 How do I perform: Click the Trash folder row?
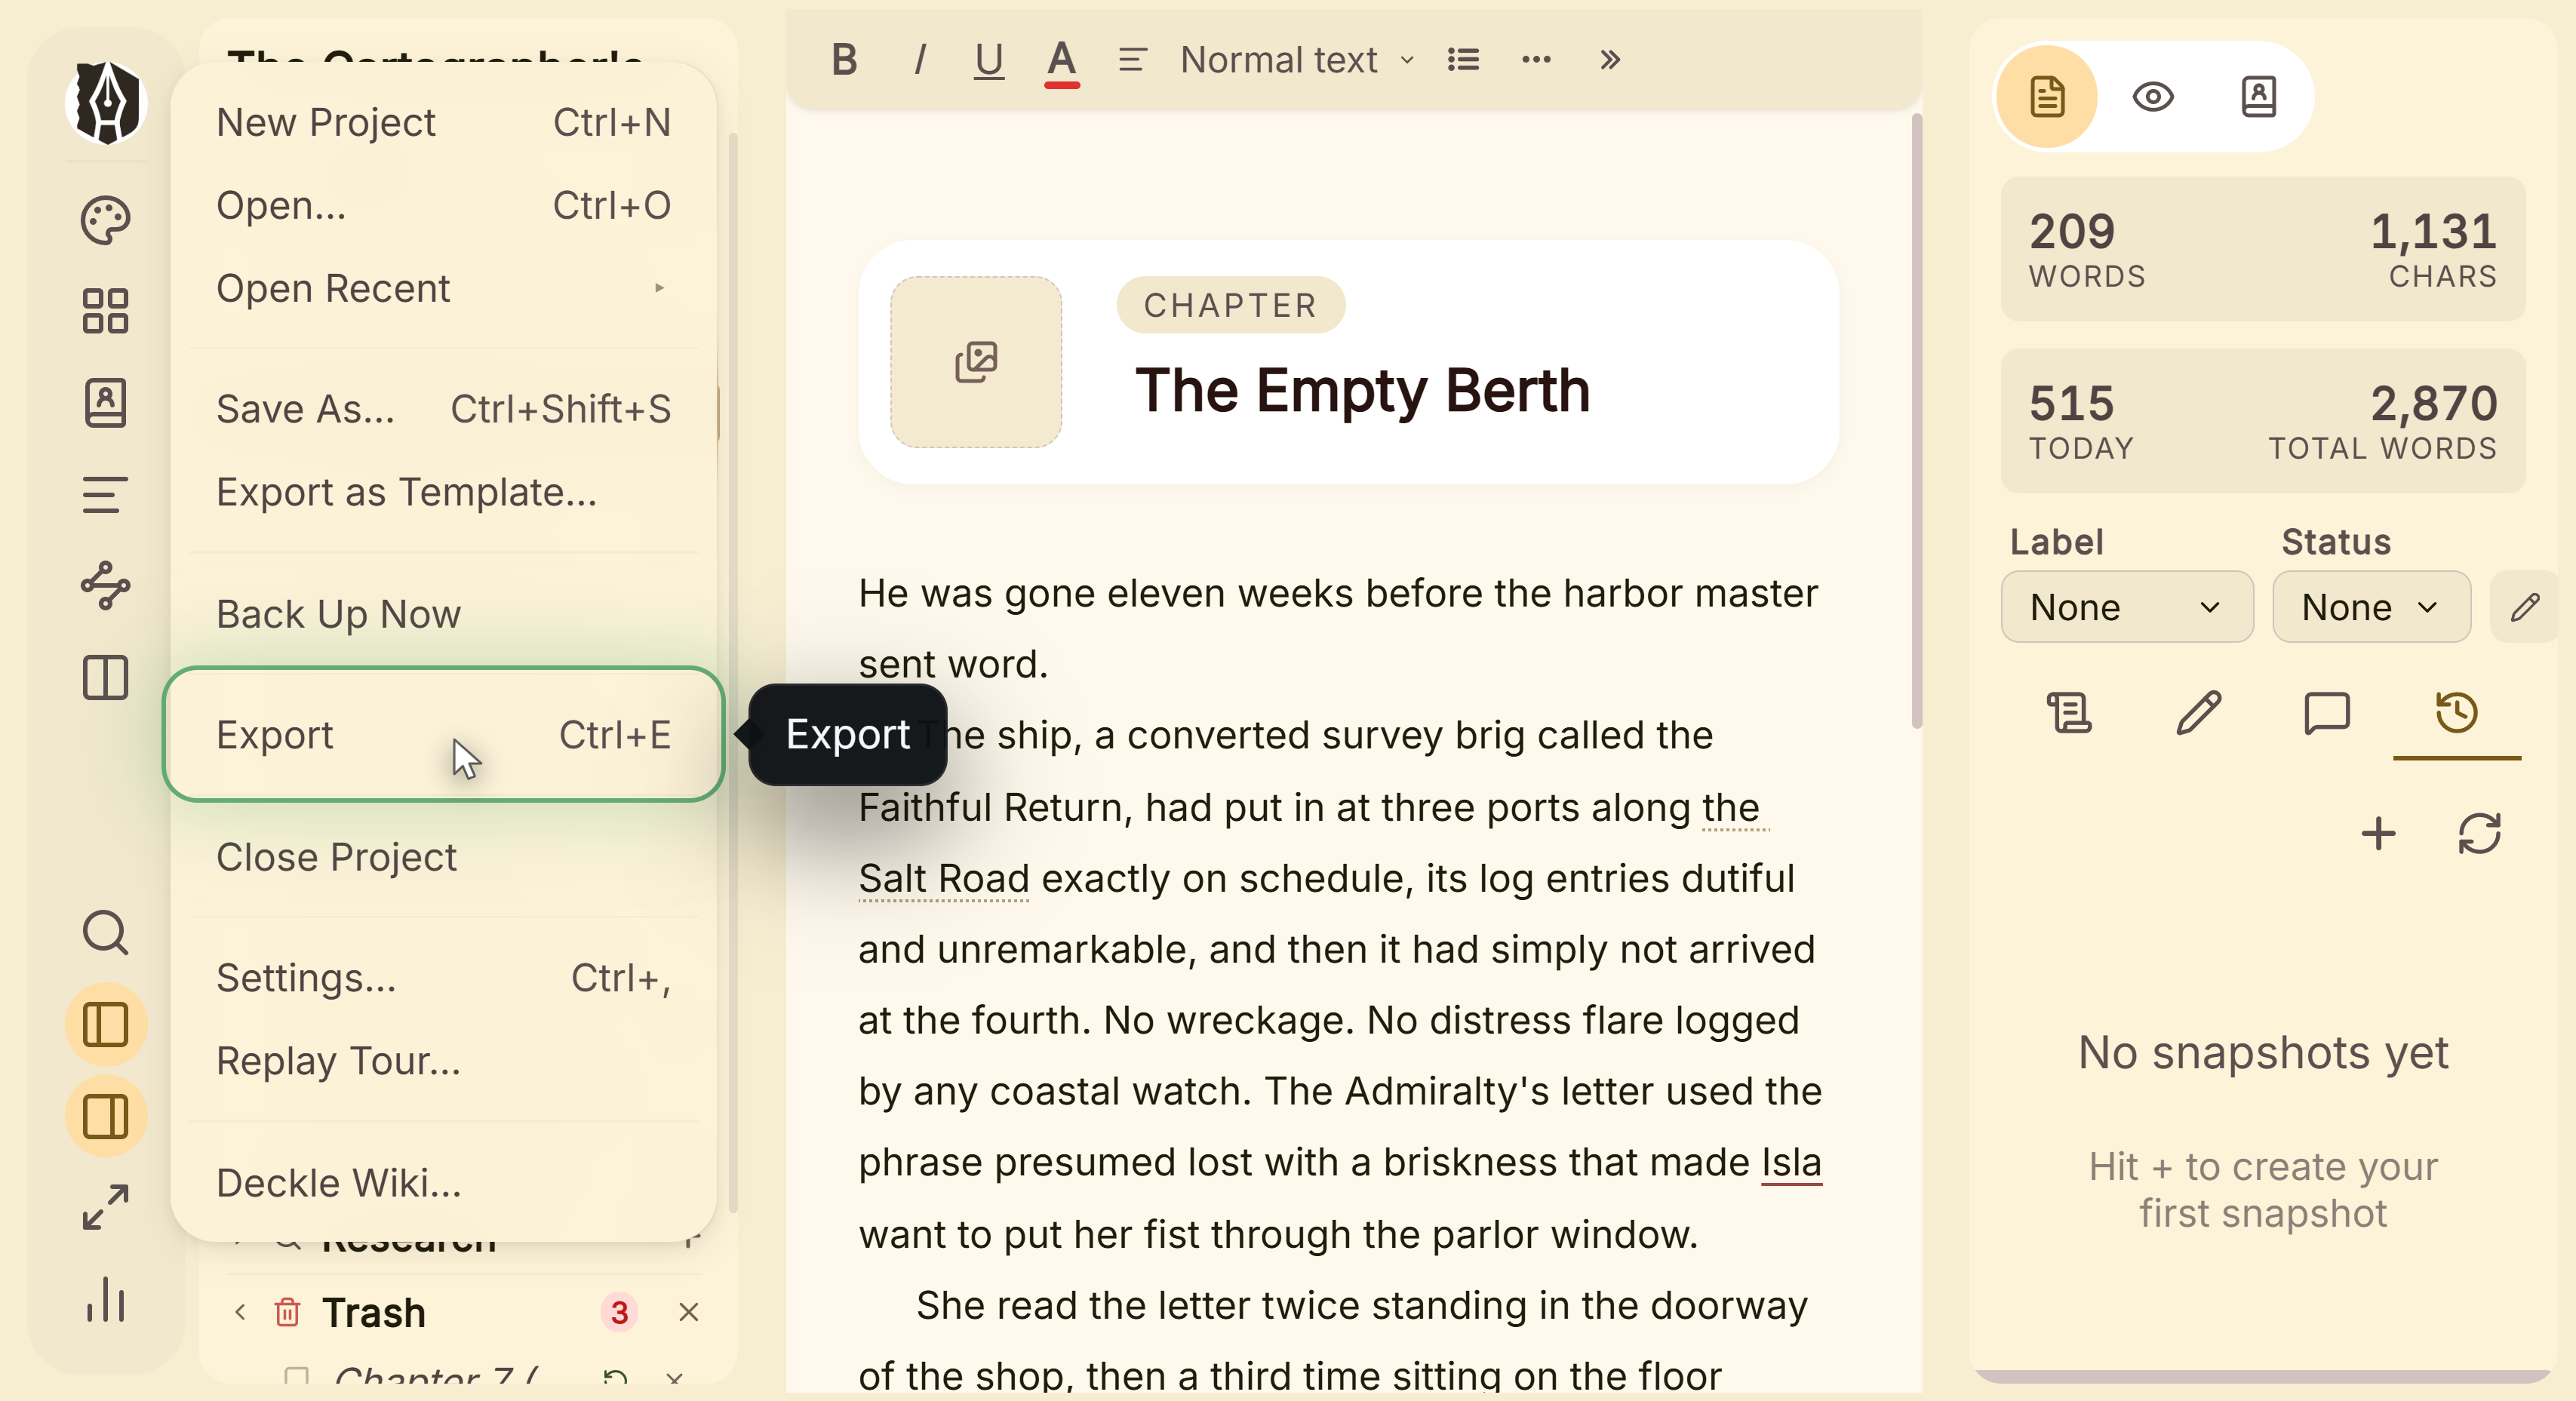coord(466,1312)
